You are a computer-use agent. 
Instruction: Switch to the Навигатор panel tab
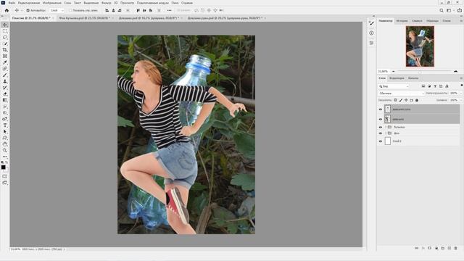(386, 21)
